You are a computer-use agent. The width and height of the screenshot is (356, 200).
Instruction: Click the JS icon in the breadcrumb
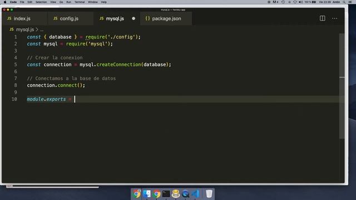click(x=12, y=29)
